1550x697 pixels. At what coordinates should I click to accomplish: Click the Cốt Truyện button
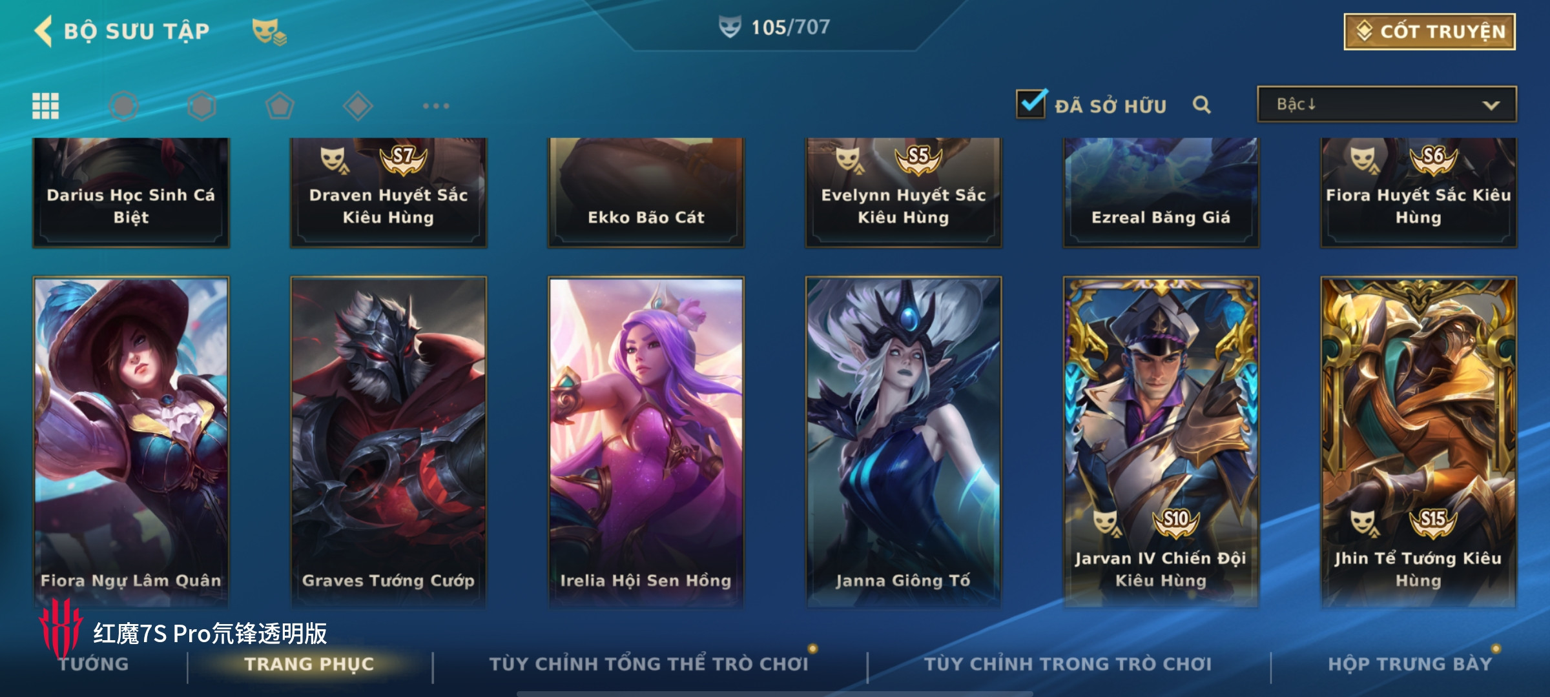(x=1430, y=31)
